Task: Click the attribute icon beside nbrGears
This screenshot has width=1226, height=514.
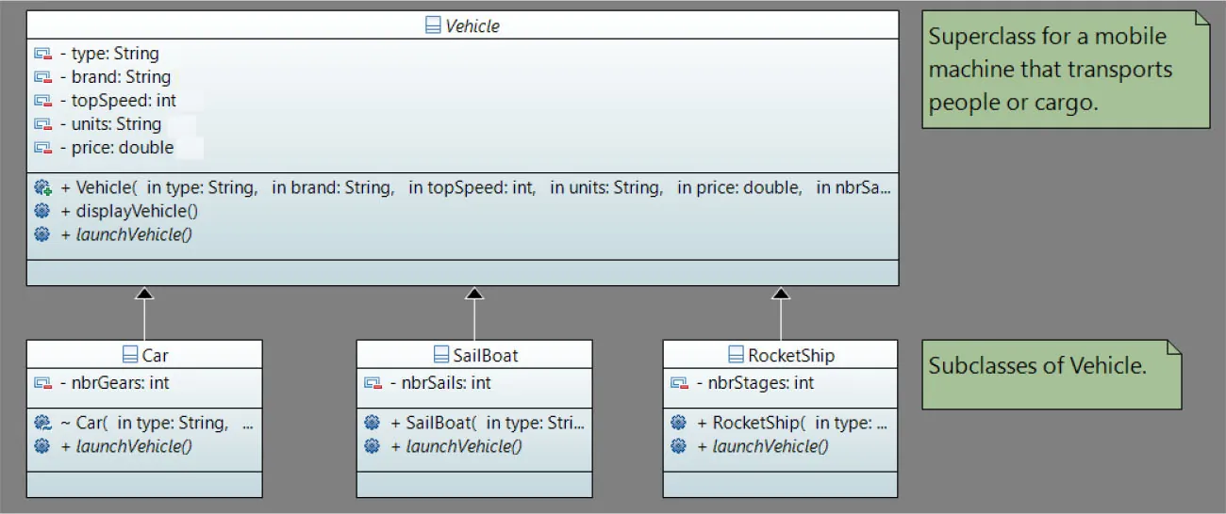Action: [42, 383]
